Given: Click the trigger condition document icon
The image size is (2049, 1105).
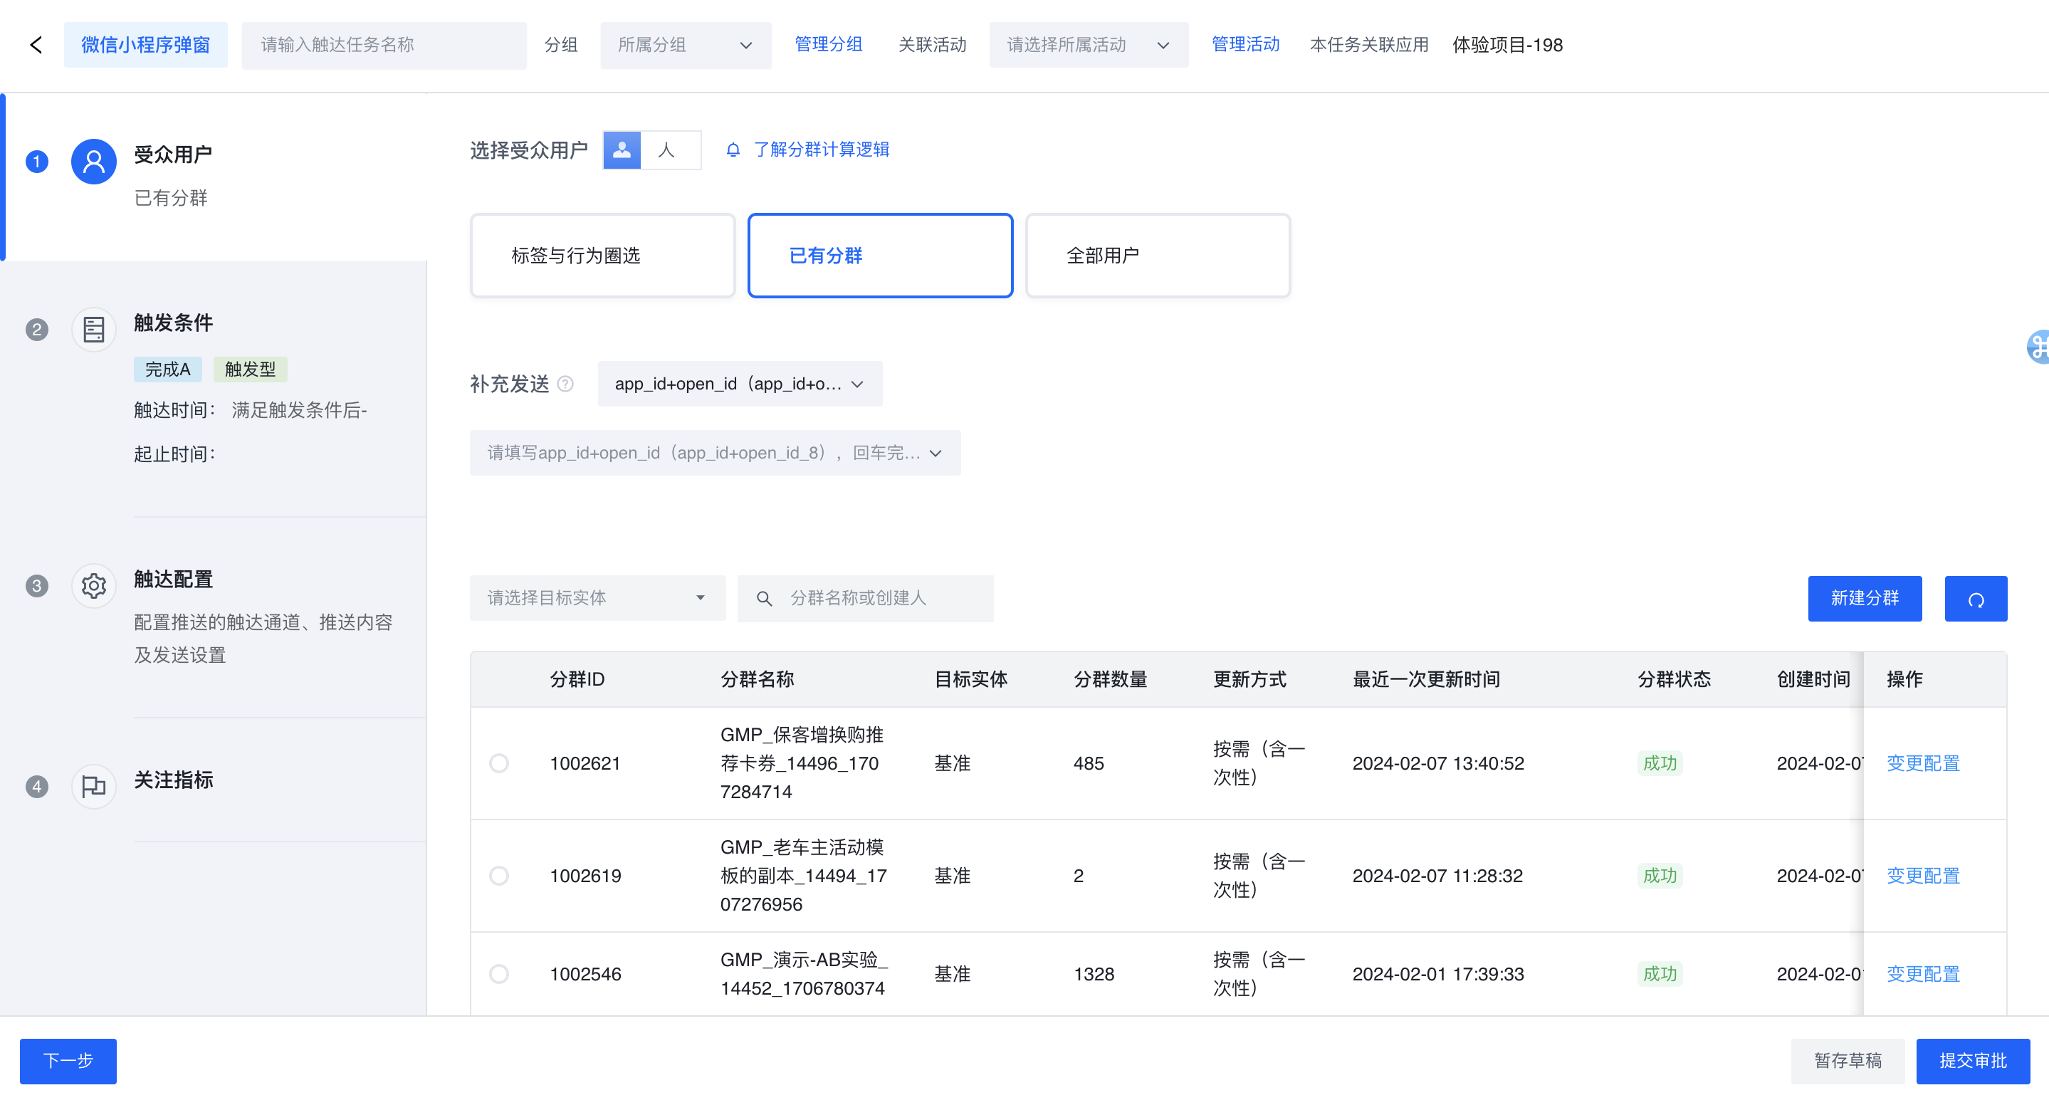Looking at the screenshot, I should 94,330.
